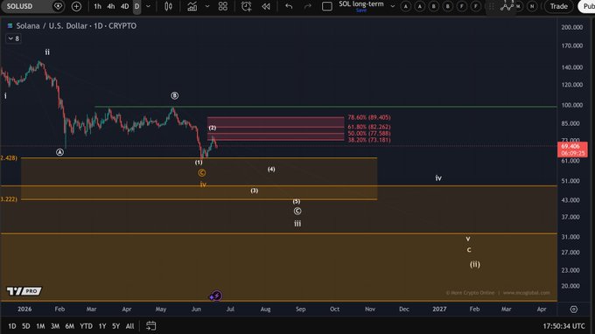Switch to the 4h timeframe
This screenshot has height=334, width=595.
tap(111, 6)
